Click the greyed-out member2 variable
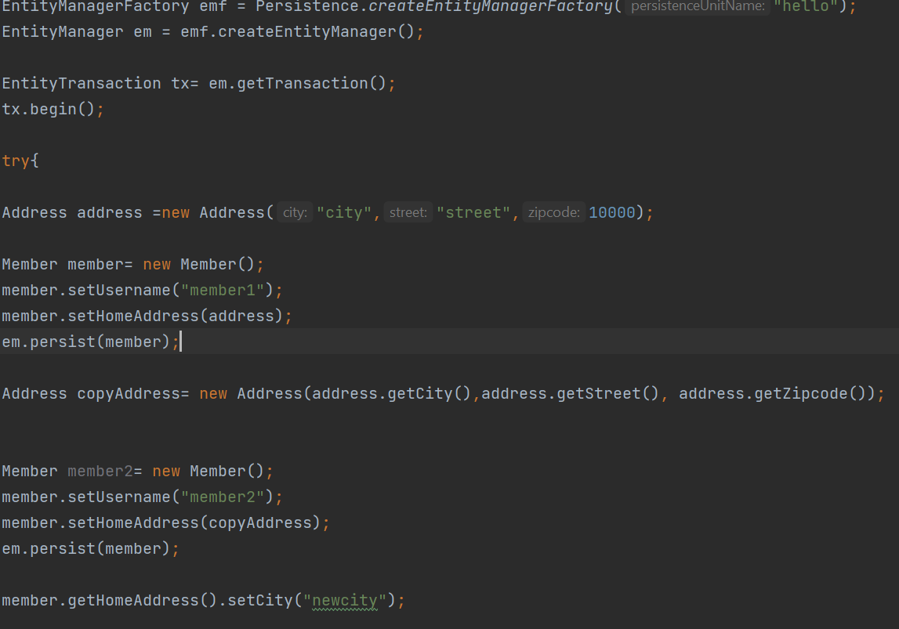 [x=100, y=472]
